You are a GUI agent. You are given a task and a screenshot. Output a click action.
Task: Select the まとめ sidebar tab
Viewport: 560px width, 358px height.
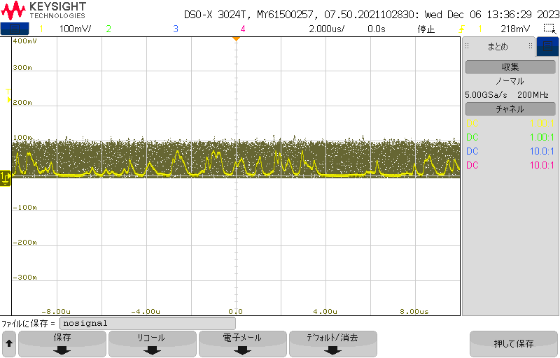point(498,47)
